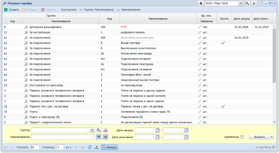This screenshot has width=279, height=153.
Task: Sort by Группа, Наименование
Action: pyautogui.click(x=97, y=10)
